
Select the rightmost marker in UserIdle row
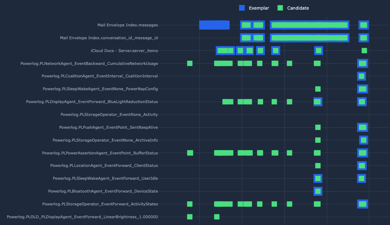pos(361,178)
